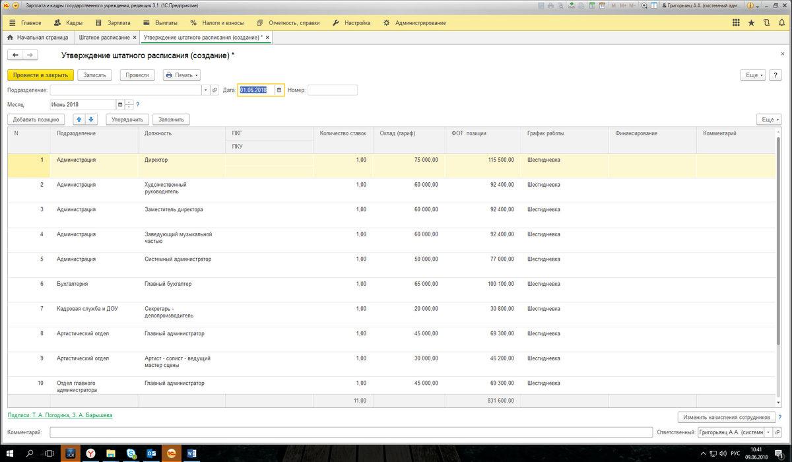Open Outlook from taskbar
This screenshot has height=462, width=792.
point(151,453)
